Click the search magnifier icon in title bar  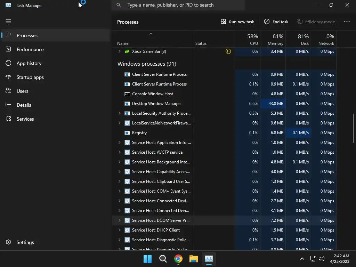(119, 5)
